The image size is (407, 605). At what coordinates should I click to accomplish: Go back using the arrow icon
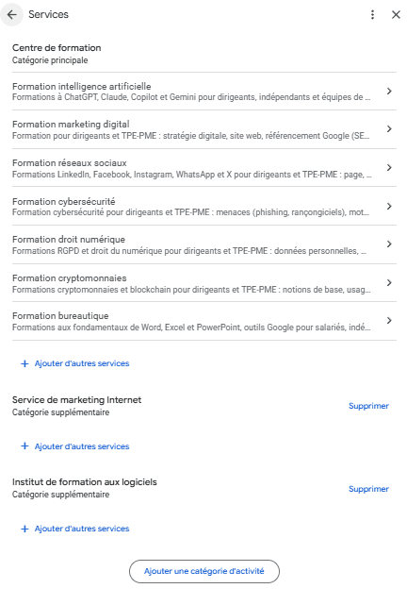tap(12, 15)
